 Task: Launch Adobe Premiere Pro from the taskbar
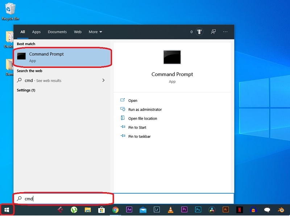[x=184, y=209]
